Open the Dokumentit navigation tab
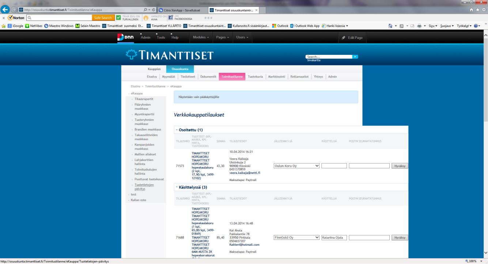Screen dimensions: 488x264 pyautogui.click(x=209, y=76)
